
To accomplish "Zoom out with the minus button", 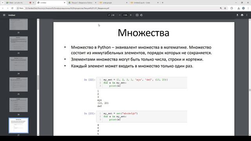I will (x=120, y=15).
